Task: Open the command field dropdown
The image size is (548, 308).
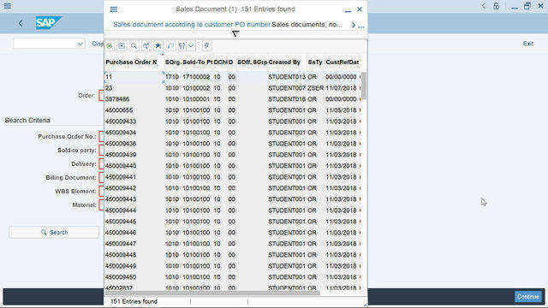Action: [x=80, y=44]
